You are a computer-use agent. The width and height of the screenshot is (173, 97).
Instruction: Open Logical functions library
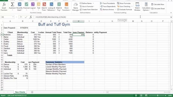click(33, 6)
